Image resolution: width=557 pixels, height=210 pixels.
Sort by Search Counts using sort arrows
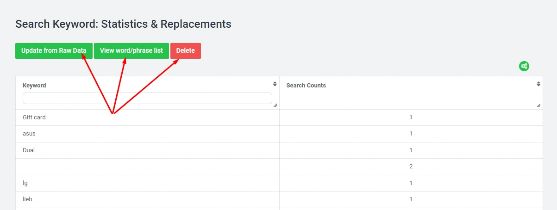coord(538,84)
